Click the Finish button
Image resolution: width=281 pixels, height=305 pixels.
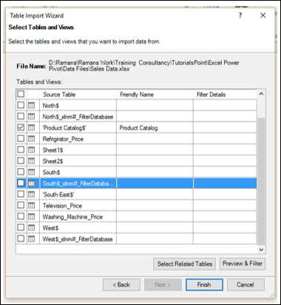pos(204,285)
